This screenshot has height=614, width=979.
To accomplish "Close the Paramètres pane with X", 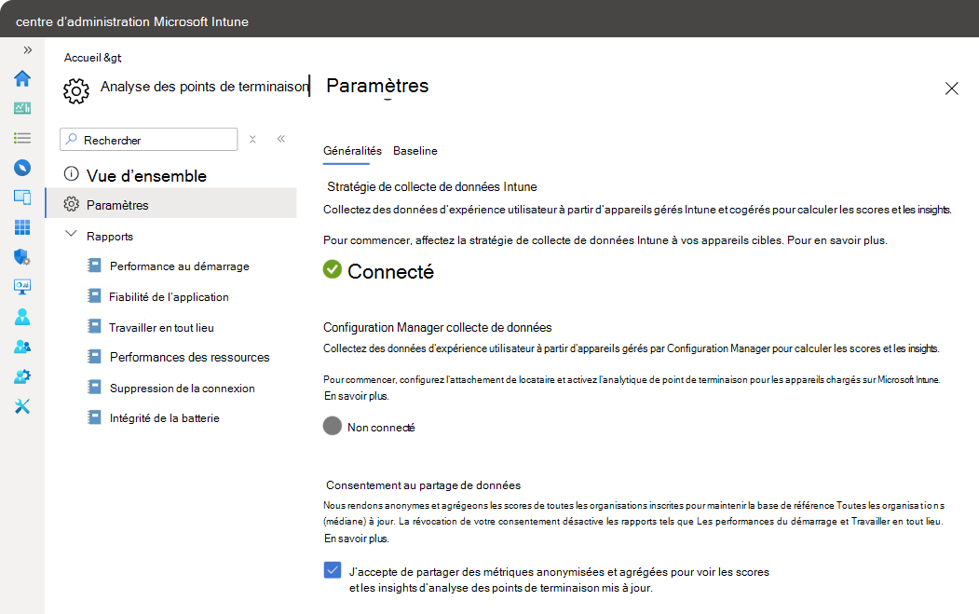I will [x=952, y=89].
